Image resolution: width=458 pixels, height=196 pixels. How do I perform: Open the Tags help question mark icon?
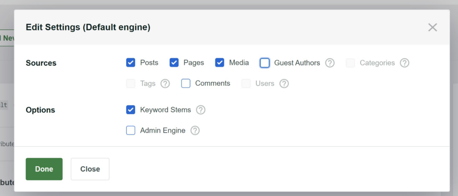165,84
